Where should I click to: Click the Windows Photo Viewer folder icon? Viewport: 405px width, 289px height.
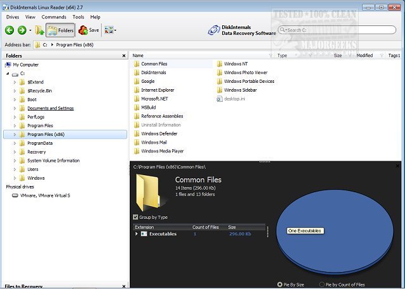[220, 73]
